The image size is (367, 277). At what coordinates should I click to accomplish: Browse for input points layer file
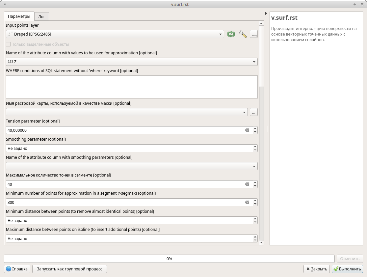pos(253,34)
